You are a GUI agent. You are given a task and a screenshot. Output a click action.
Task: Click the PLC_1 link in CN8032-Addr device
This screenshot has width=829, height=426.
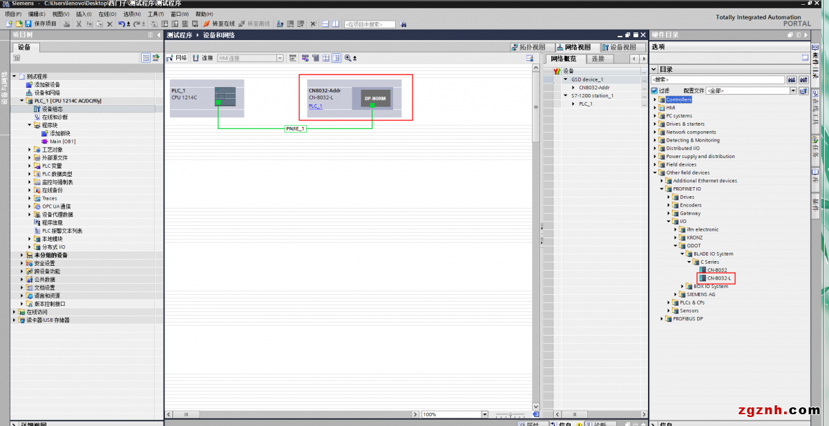(x=315, y=106)
